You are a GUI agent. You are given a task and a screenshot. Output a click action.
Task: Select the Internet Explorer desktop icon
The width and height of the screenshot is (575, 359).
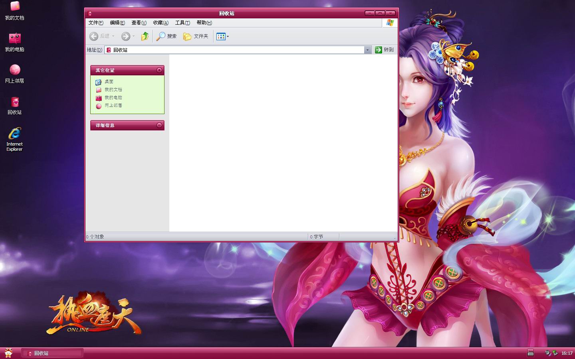(14, 140)
